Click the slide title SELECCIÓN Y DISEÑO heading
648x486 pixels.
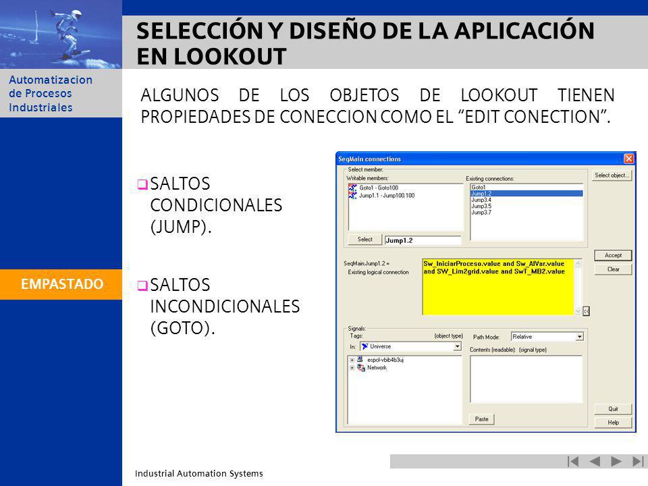[x=365, y=43]
